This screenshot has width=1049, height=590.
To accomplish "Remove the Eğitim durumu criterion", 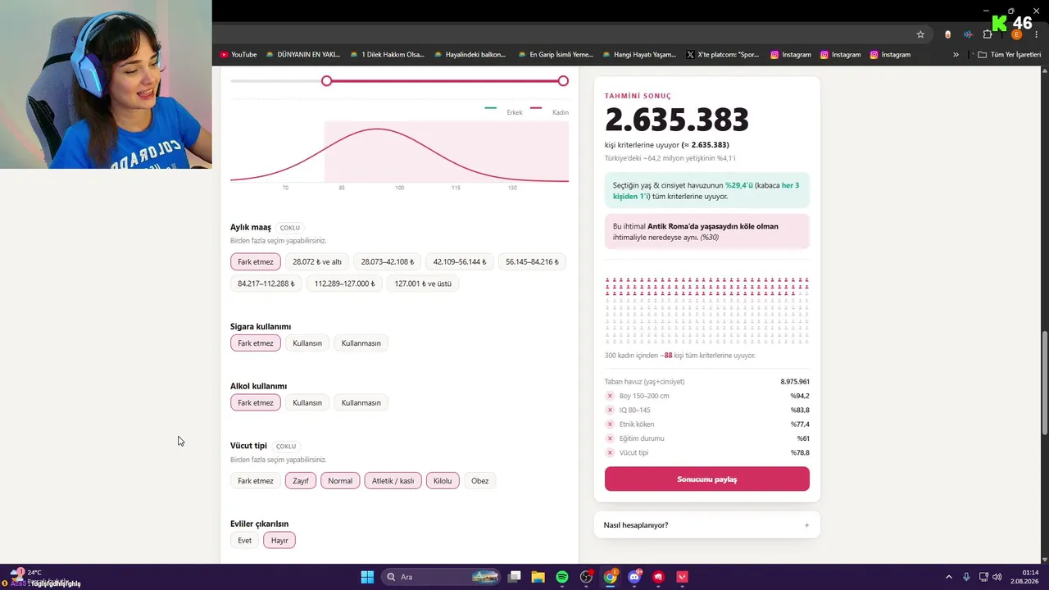I will [x=610, y=438].
